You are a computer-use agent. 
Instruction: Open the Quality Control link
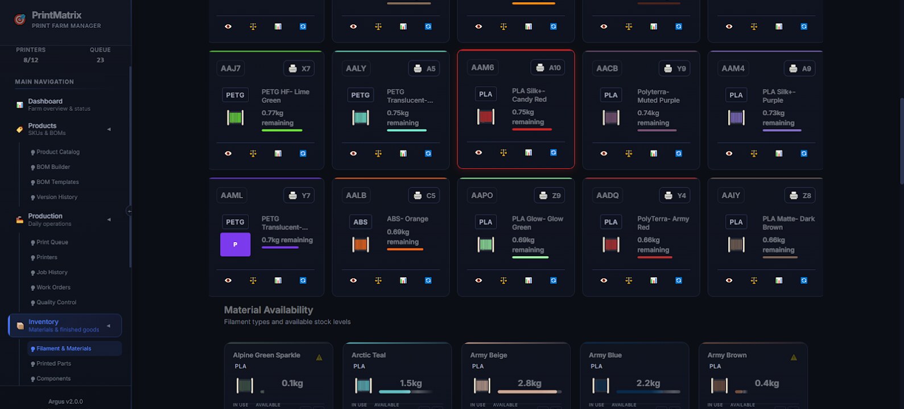56,302
